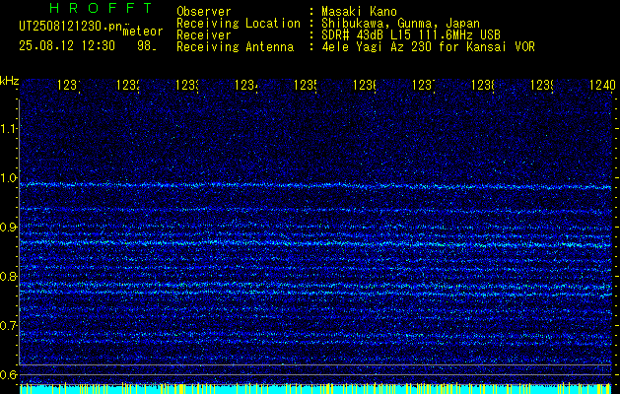Click the Receiving Antenna label
Screen dimensions: 620x394
pos(235,47)
